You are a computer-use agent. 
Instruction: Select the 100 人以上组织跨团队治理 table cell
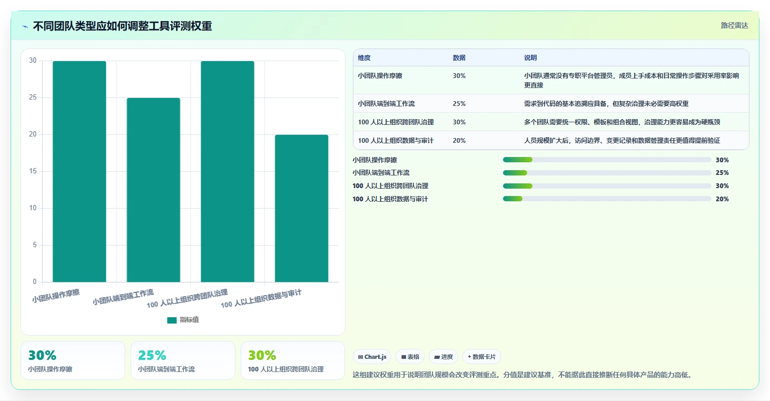396,122
